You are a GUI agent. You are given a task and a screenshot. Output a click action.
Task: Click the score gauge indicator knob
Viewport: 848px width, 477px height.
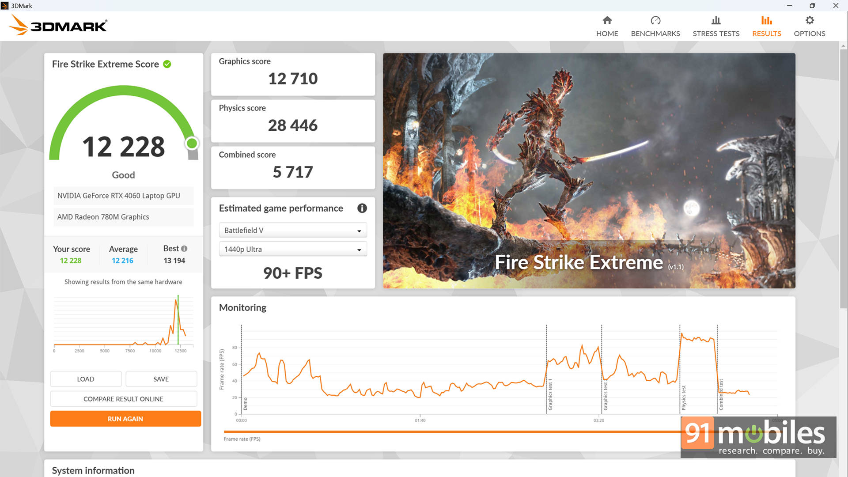point(192,143)
